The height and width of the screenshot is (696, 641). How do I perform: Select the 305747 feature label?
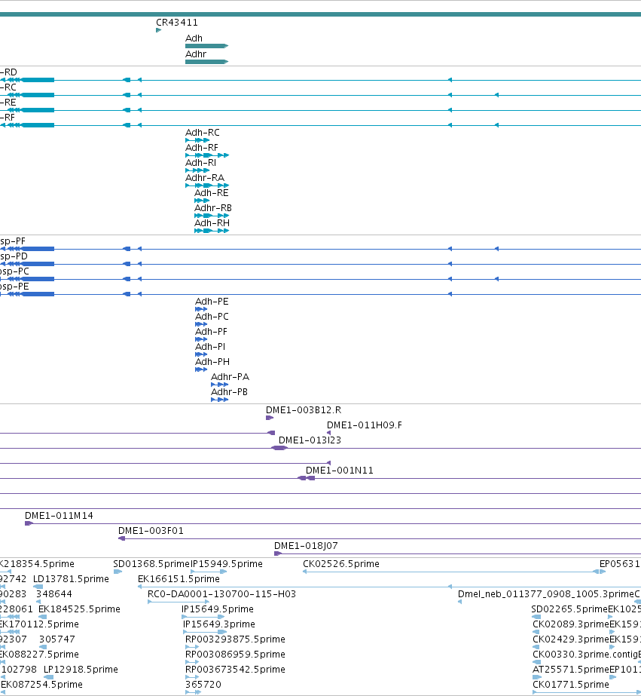[57, 639]
